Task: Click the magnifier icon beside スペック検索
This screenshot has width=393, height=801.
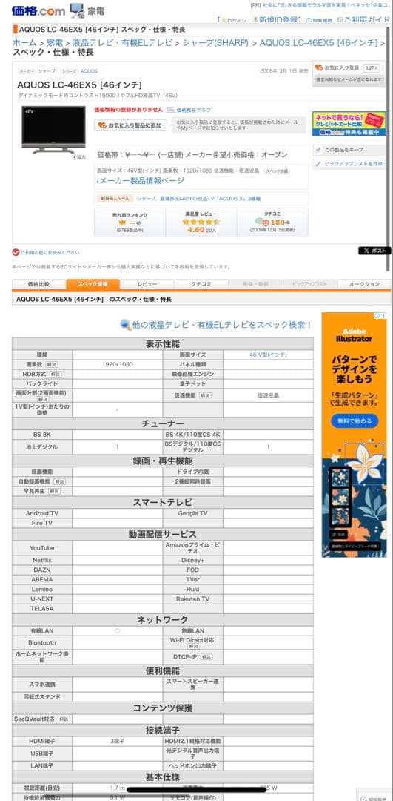Action: click(125, 324)
